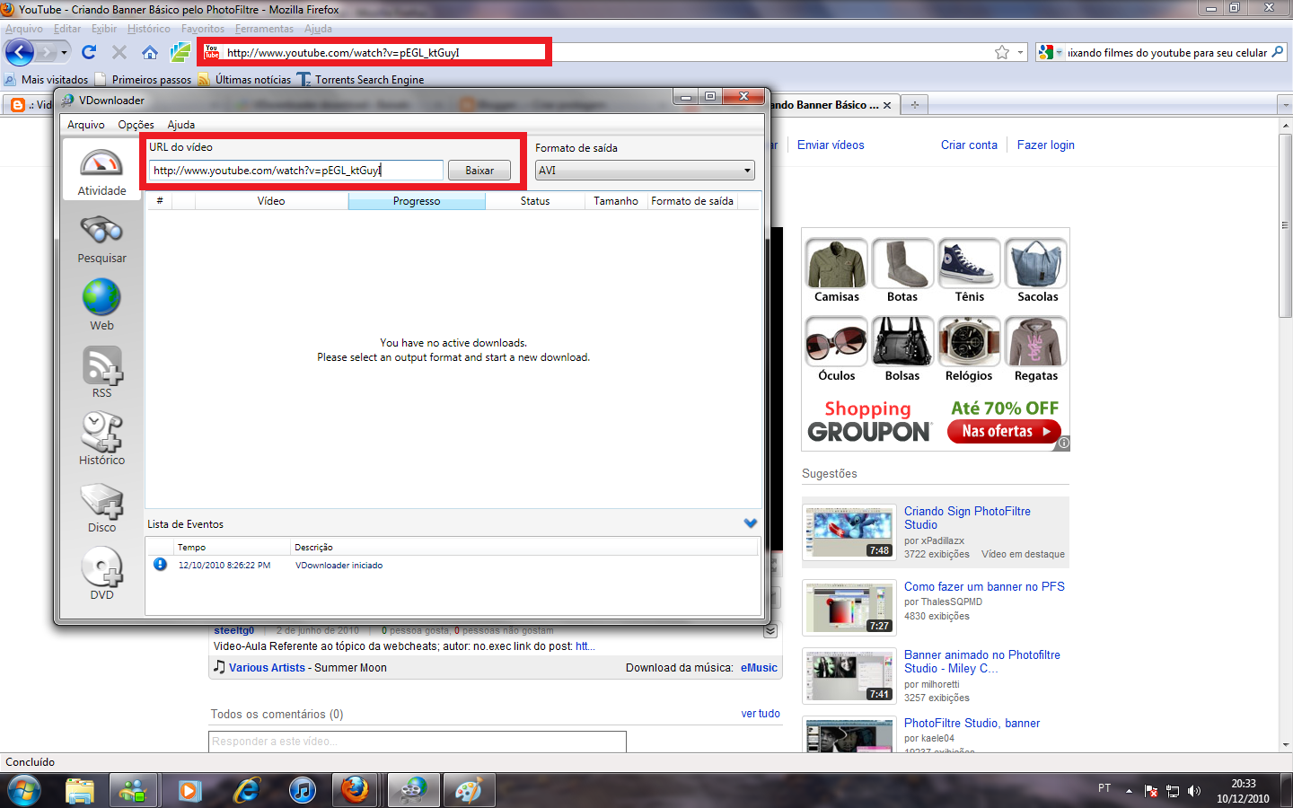Open Firefox Histórico menu
Viewport: 1293px width, 808px height.
(149, 29)
